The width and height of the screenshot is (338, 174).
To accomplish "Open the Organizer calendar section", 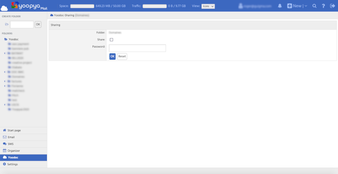I will [14, 150].
